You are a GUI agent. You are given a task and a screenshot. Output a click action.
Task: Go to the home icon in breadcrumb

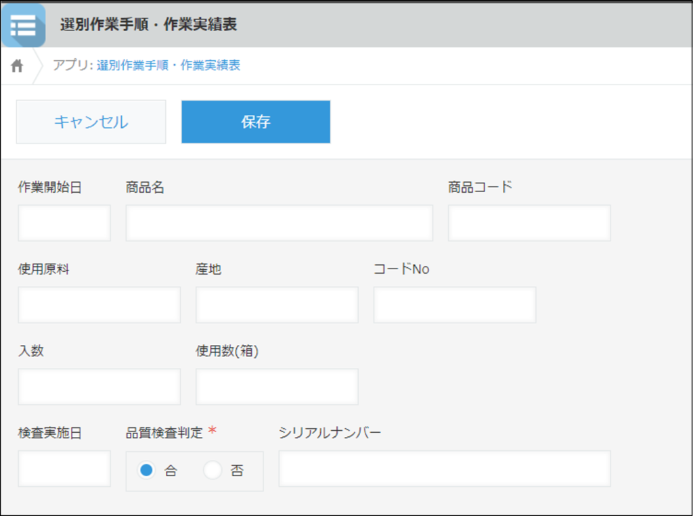18,66
